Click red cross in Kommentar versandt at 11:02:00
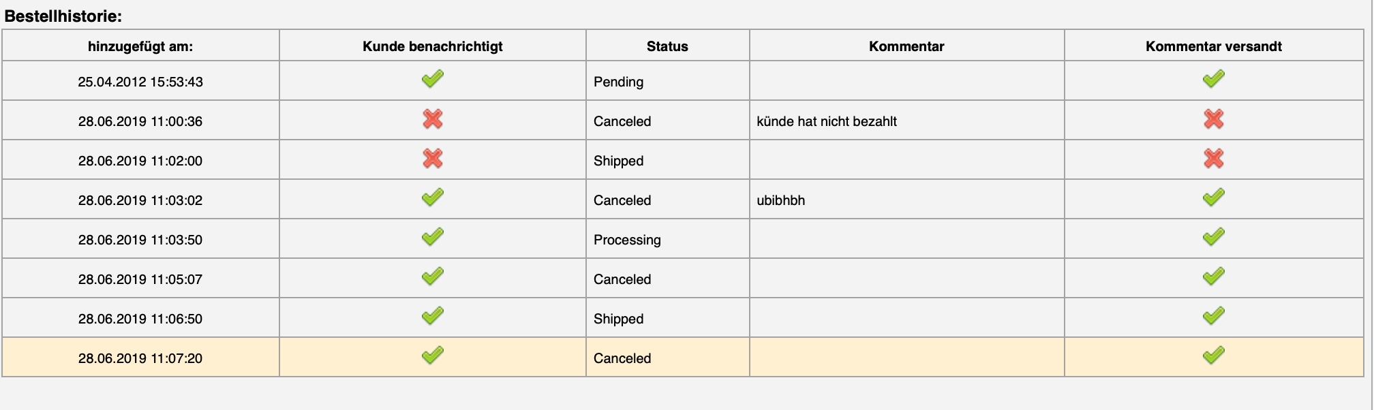Image resolution: width=1374 pixels, height=410 pixels. [x=1213, y=159]
